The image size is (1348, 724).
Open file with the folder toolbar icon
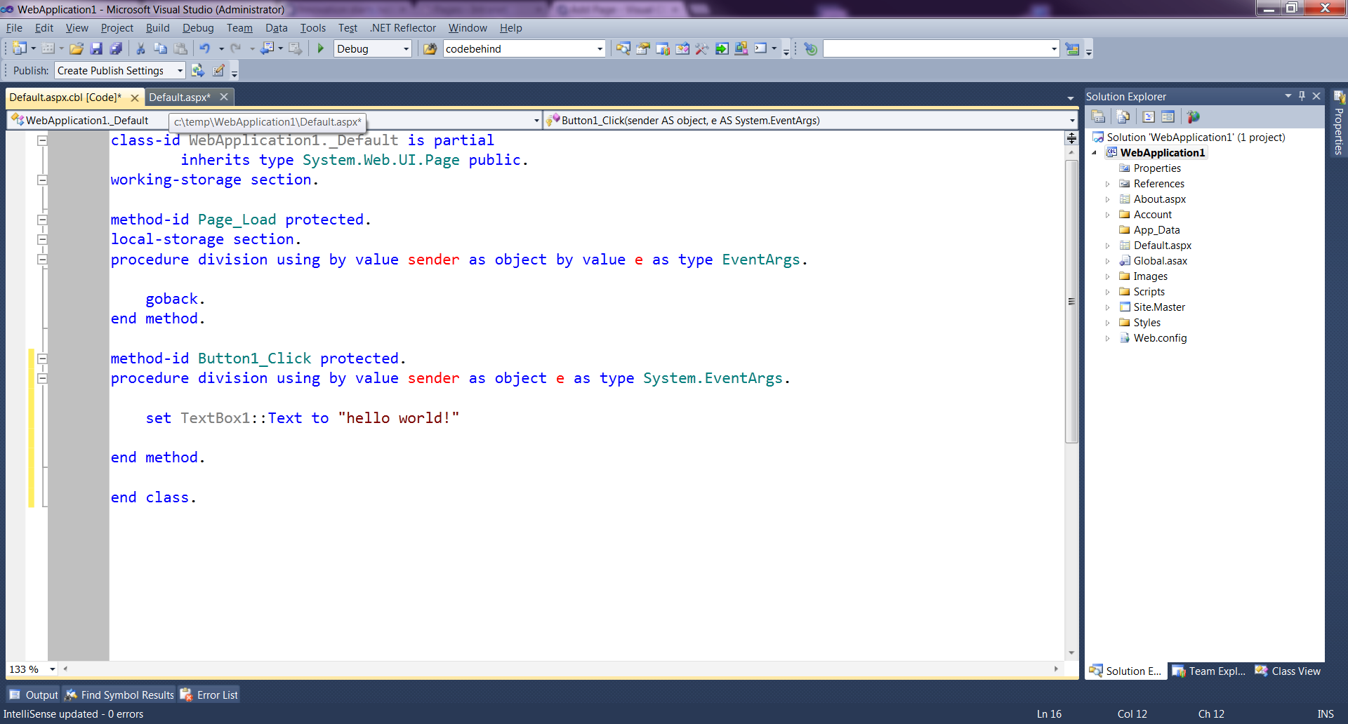(77, 48)
